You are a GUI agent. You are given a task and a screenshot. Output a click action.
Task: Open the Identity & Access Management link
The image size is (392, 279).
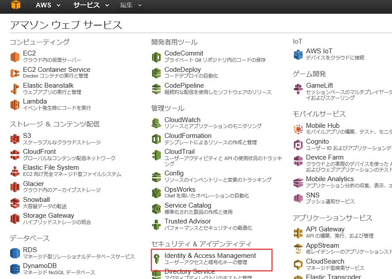point(210,256)
